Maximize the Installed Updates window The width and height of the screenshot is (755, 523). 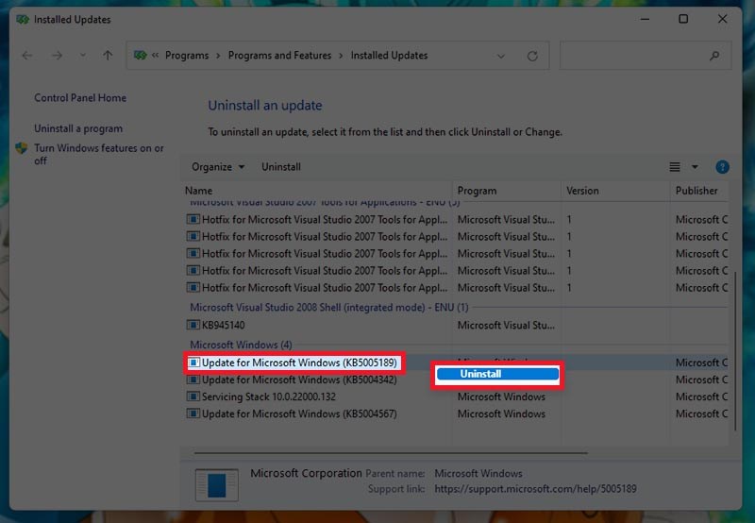(x=683, y=19)
